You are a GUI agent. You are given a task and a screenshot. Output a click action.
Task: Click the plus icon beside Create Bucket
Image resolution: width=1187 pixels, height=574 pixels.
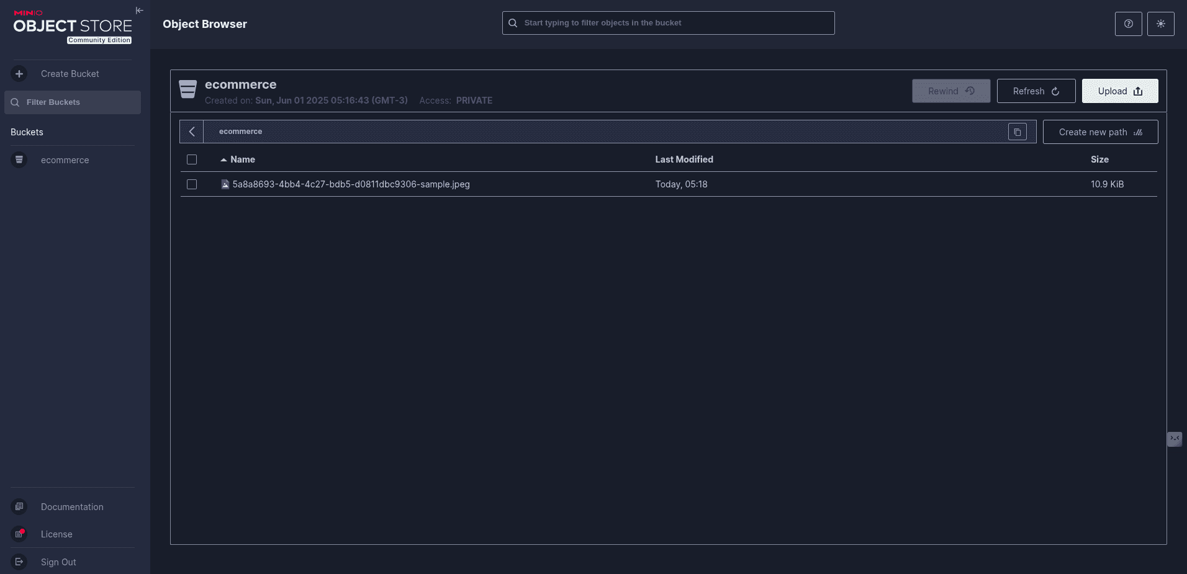[19, 74]
